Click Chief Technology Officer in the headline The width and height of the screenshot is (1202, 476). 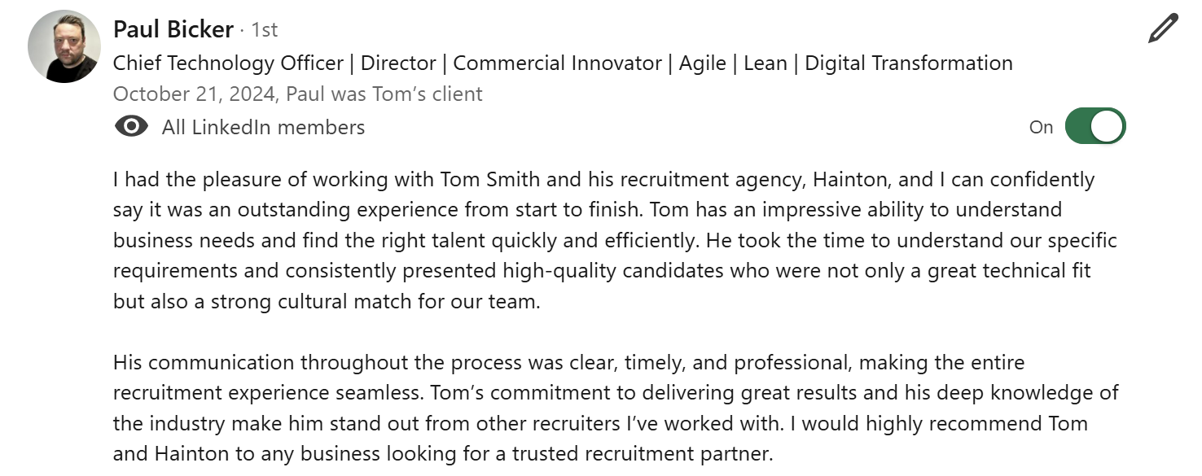[x=228, y=63]
